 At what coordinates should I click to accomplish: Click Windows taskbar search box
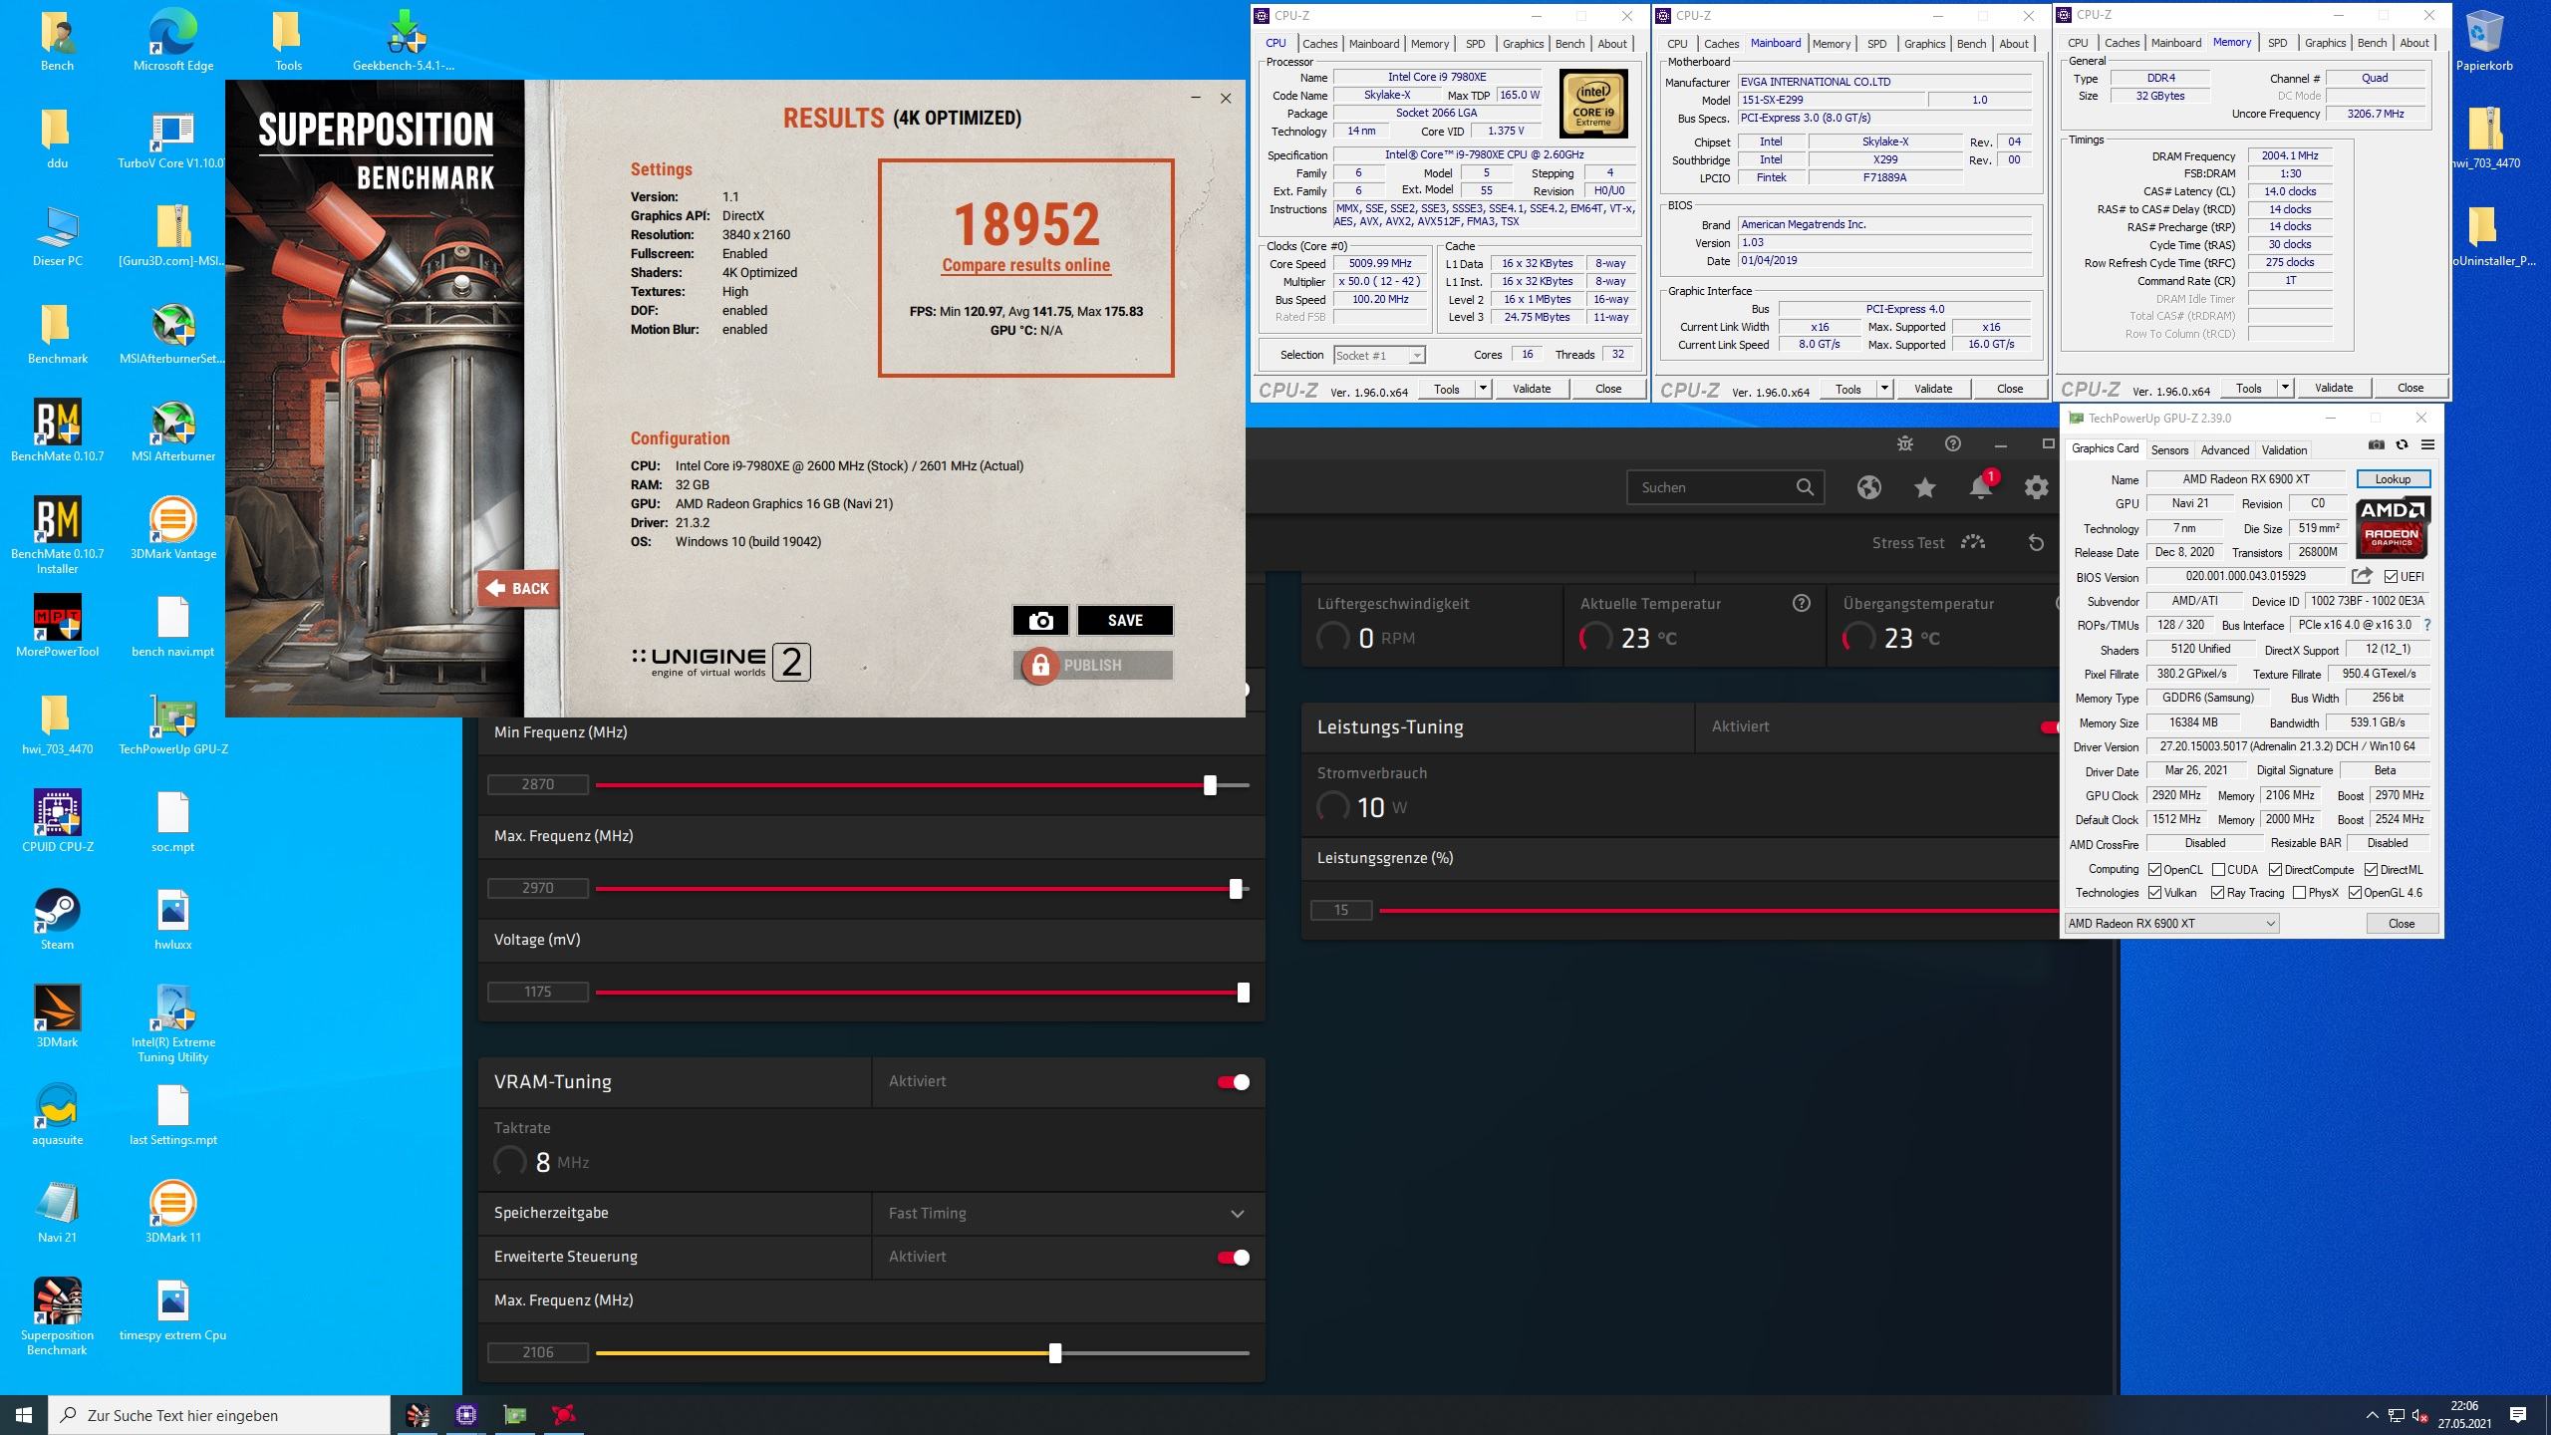point(219,1415)
